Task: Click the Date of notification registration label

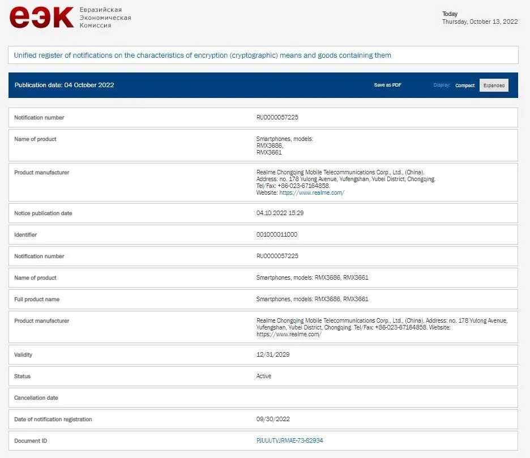Action: [x=53, y=420]
